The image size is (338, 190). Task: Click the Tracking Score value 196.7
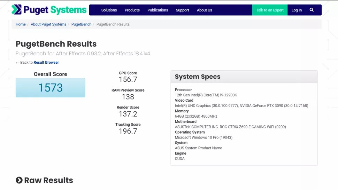coord(128,131)
